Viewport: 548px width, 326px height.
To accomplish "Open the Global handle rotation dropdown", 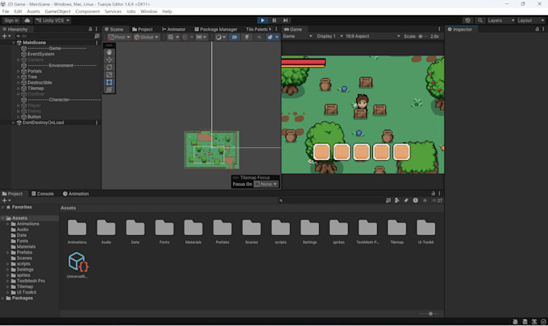I will point(146,37).
